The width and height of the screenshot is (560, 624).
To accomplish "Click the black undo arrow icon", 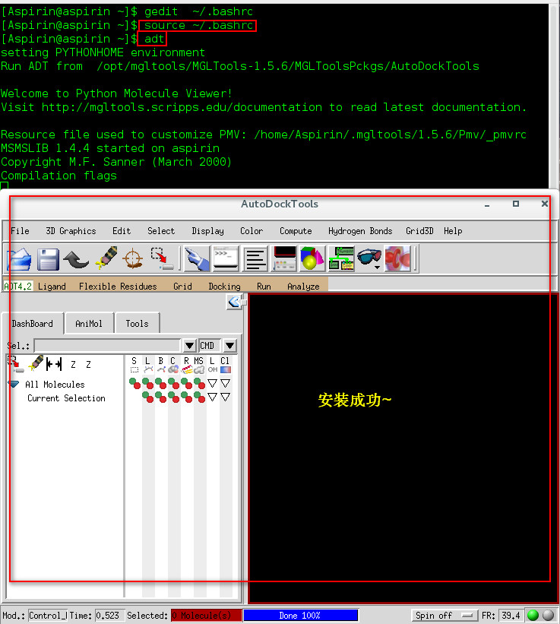I will point(76,259).
